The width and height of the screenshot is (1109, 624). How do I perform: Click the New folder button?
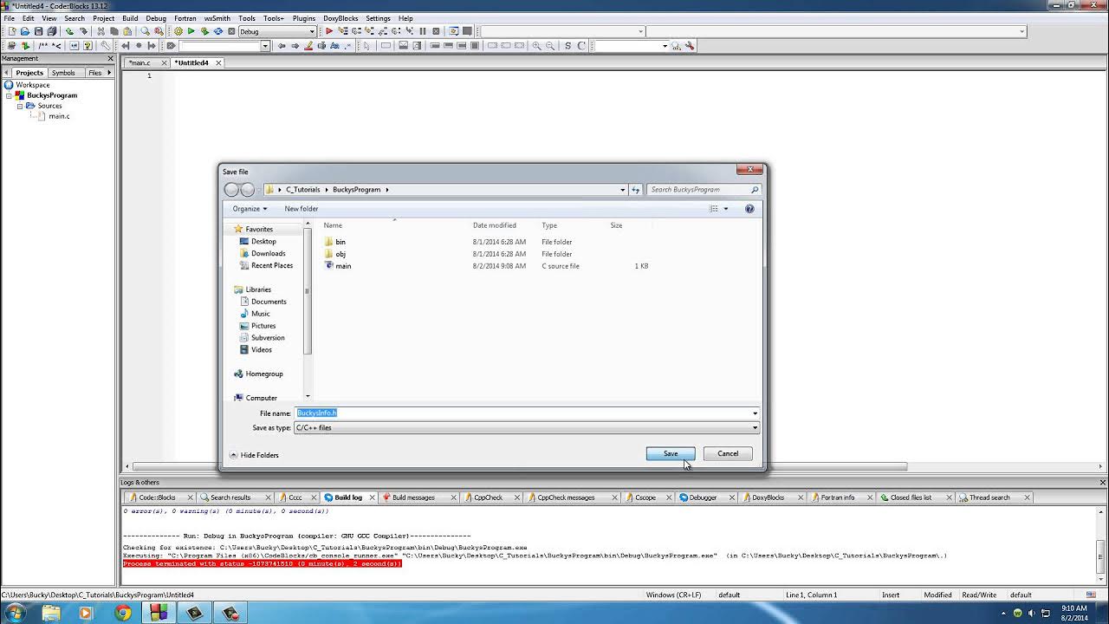point(302,209)
